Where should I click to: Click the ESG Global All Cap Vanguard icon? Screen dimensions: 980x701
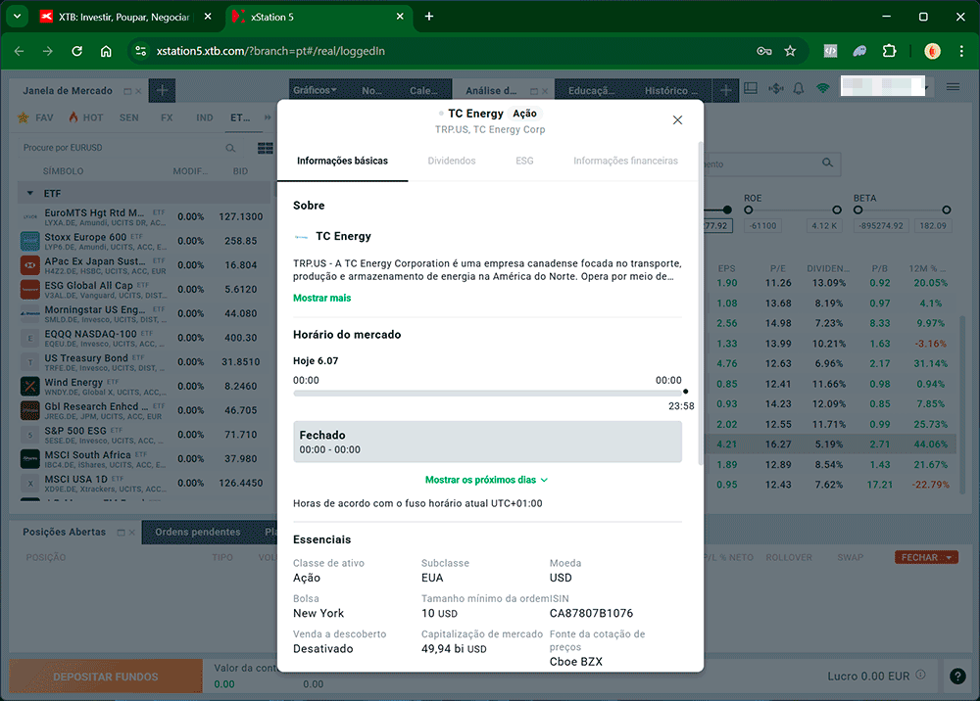[30, 290]
